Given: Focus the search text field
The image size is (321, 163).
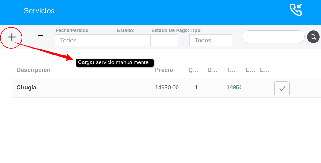Looking at the screenshot, I should [273, 37].
